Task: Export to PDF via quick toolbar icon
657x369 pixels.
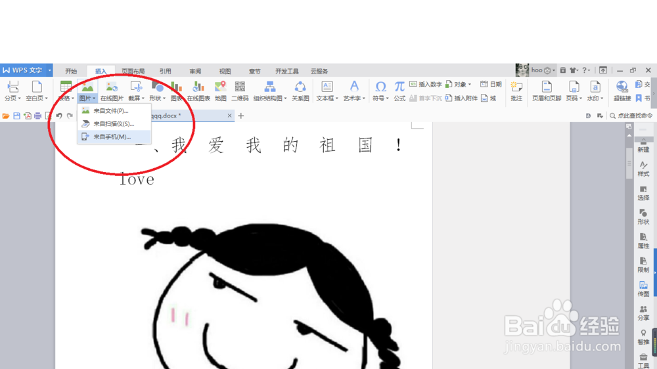Action: tap(27, 116)
